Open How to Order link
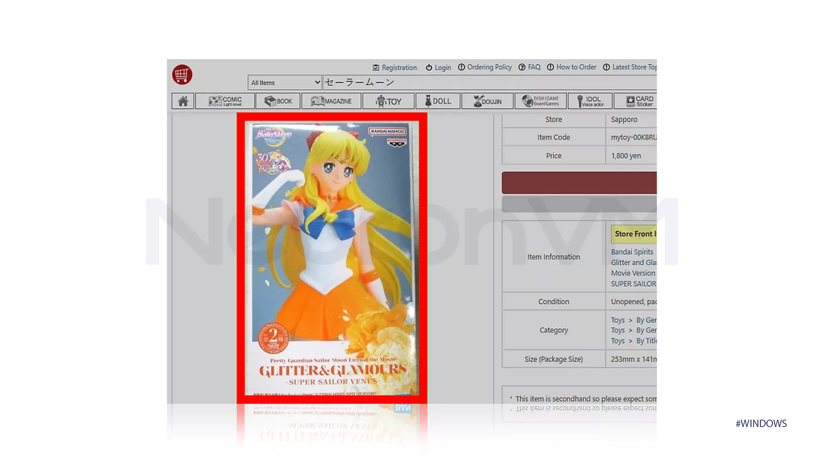The width and height of the screenshot is (824, 463). coord(576,67)
